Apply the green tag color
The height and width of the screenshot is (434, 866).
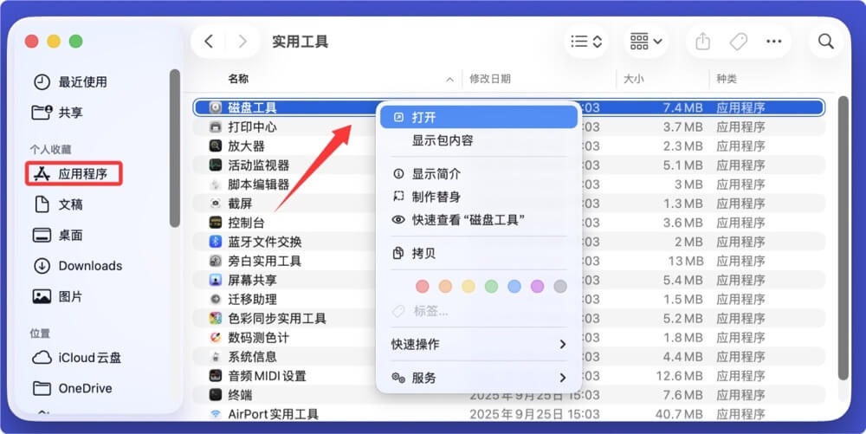click(492, 286)
